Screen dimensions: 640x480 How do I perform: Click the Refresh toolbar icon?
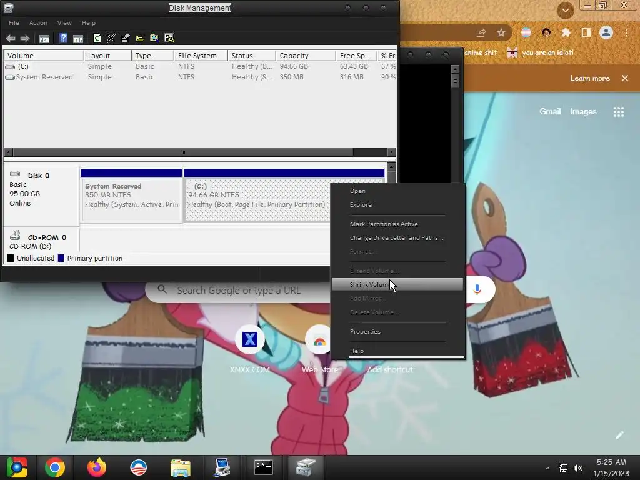pos(97,38)
